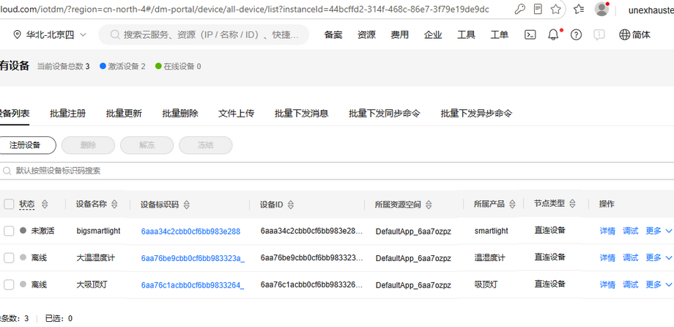Switch to 批量注册 tab
The width and height of the screenshot is (674, 327).
point(67,114)
